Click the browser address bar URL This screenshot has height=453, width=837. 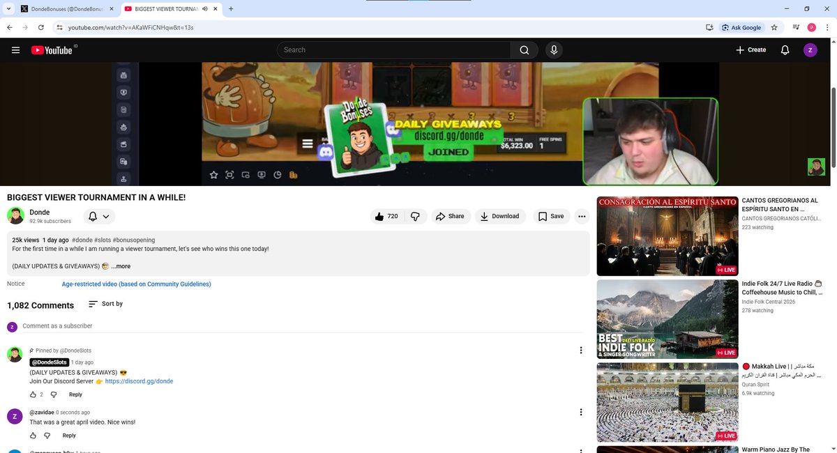point(130,27)
